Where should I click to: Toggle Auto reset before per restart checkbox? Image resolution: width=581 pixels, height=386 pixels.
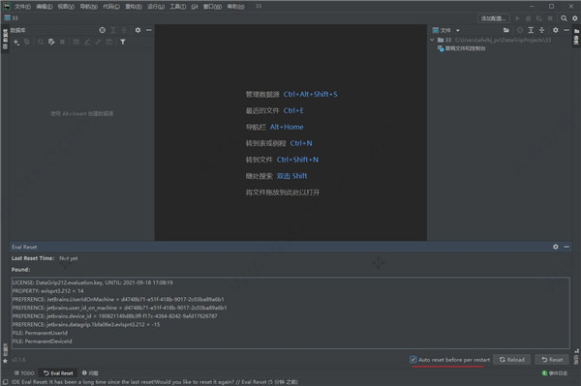(413, 359)
